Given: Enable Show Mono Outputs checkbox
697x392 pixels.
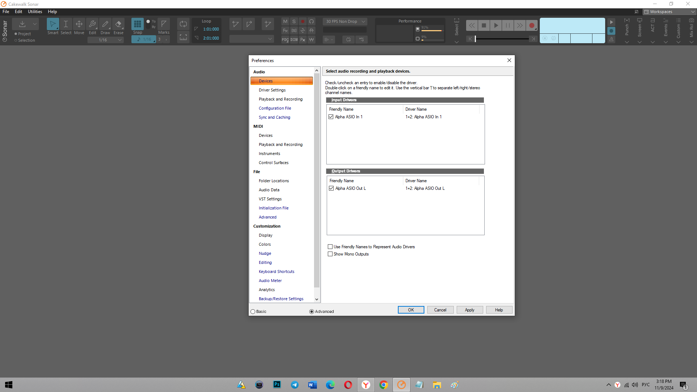Looking at the screenshot, I should pos(330,254).
